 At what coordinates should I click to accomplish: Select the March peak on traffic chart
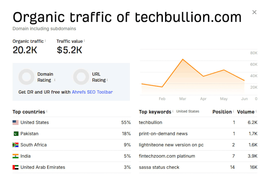tap(183, 59)
